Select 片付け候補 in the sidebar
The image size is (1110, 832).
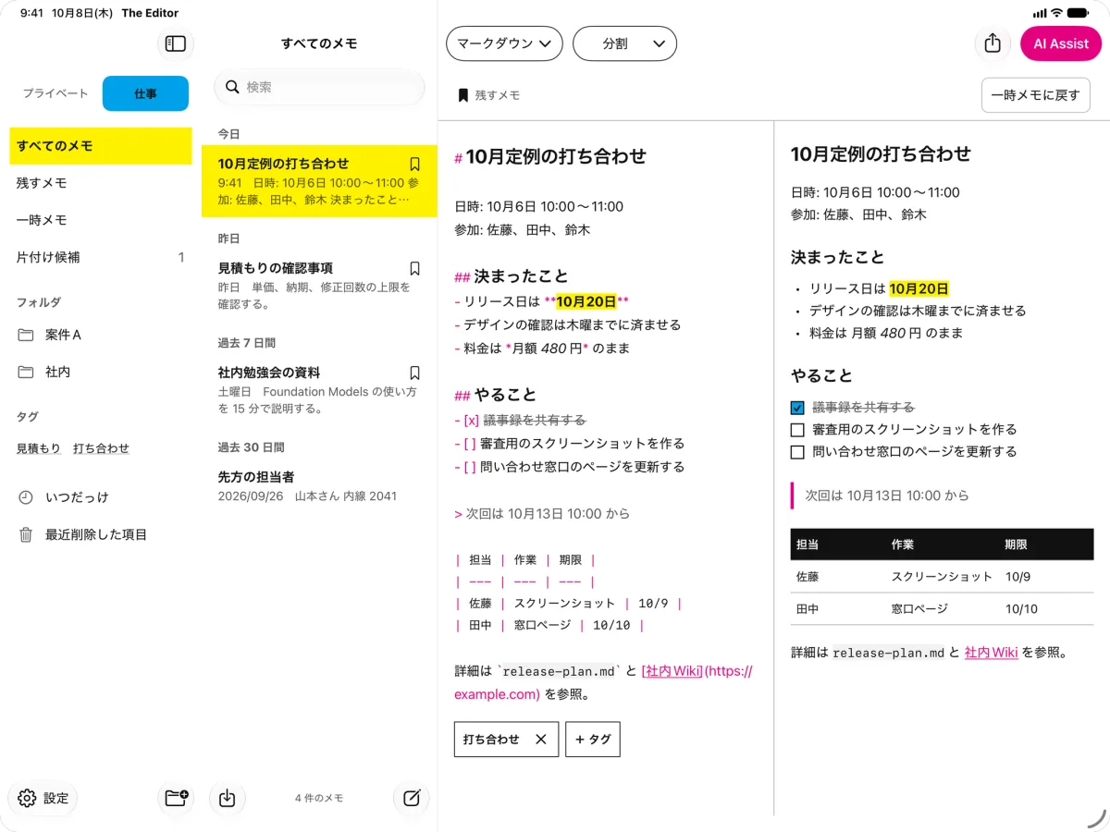pos(101,257)
